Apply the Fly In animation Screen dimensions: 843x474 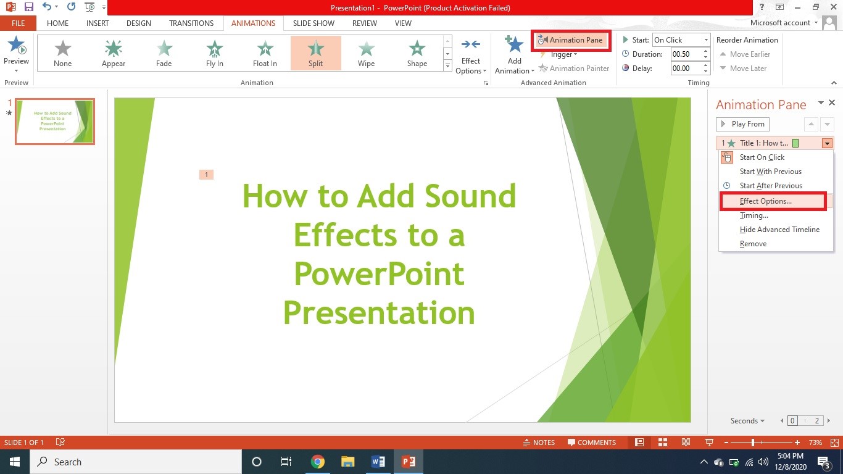click(214, 52)
